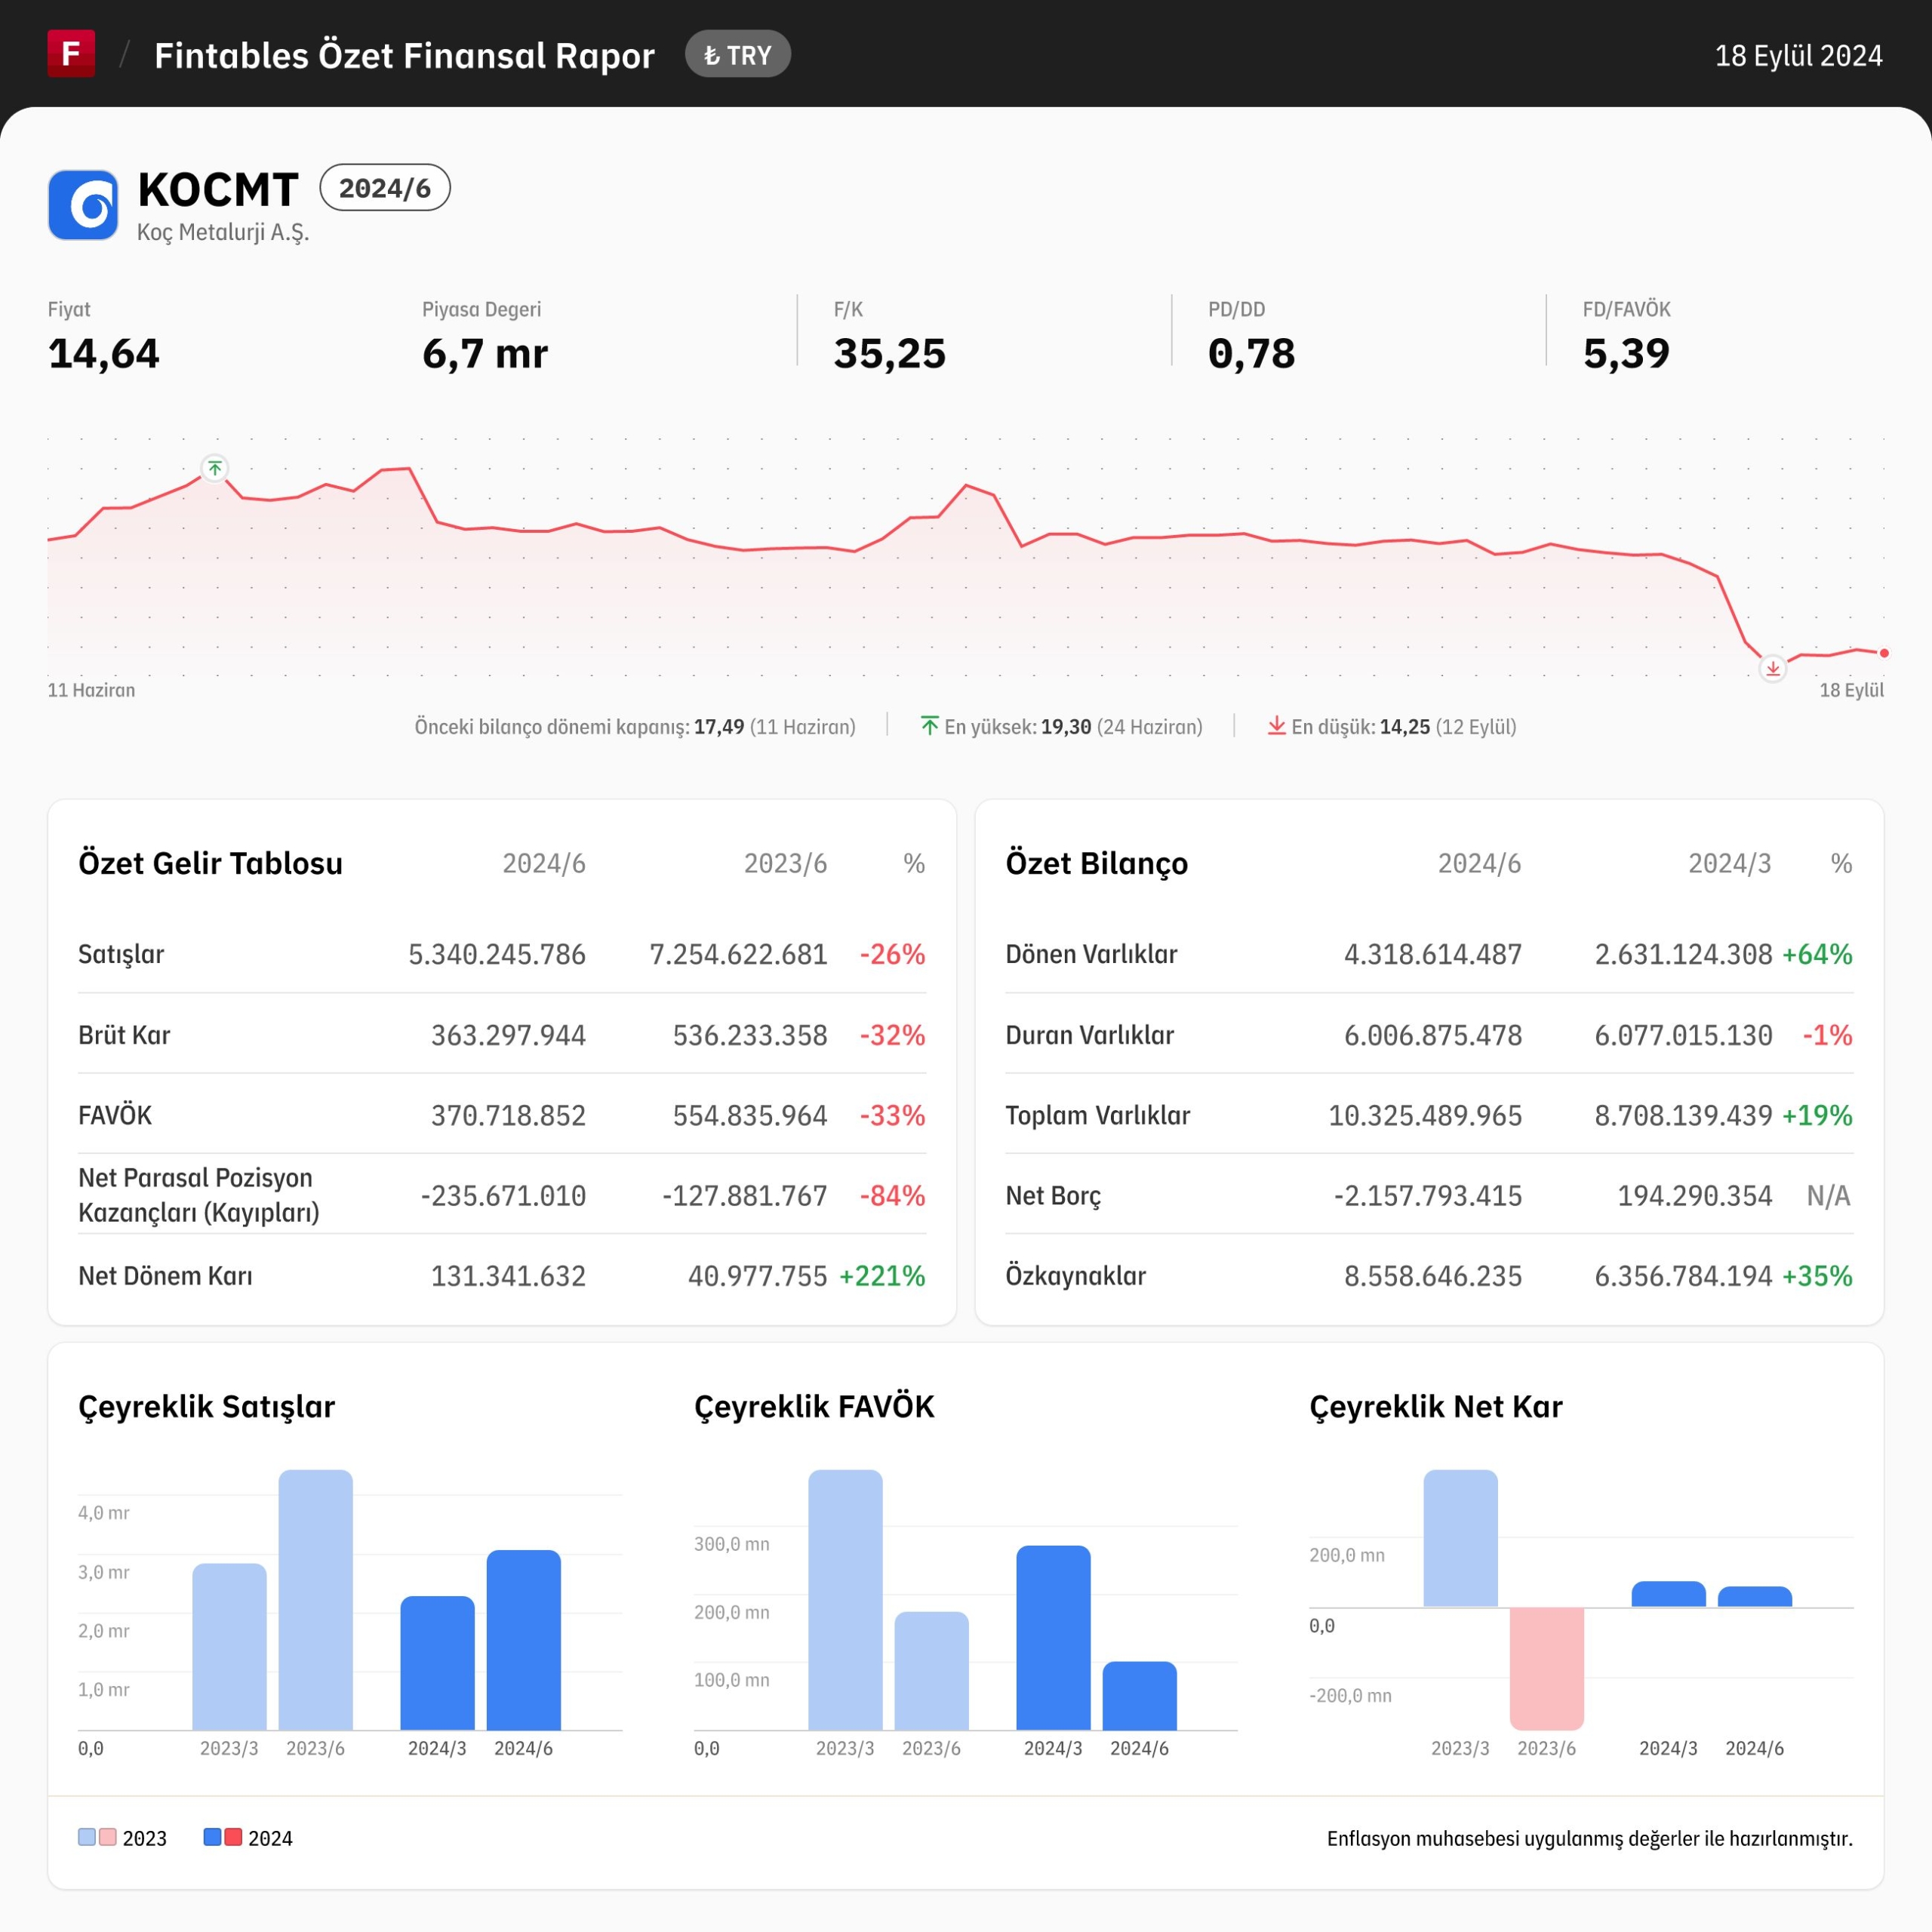The image size is (1932, 1932).
Task: Click the Enflasyon muhasebesi footnote text
Action: point(1589,1838)
